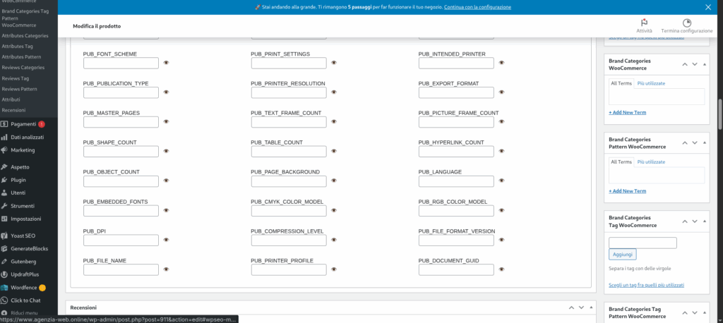This screenshot has width=723, height=323.
Task: Click the Click to Chat icon
Action: click(4, 300)
